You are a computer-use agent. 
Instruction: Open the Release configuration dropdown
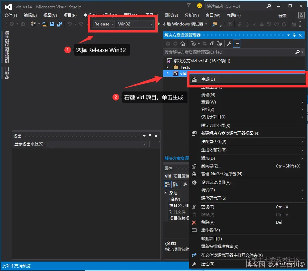(104, 24)
